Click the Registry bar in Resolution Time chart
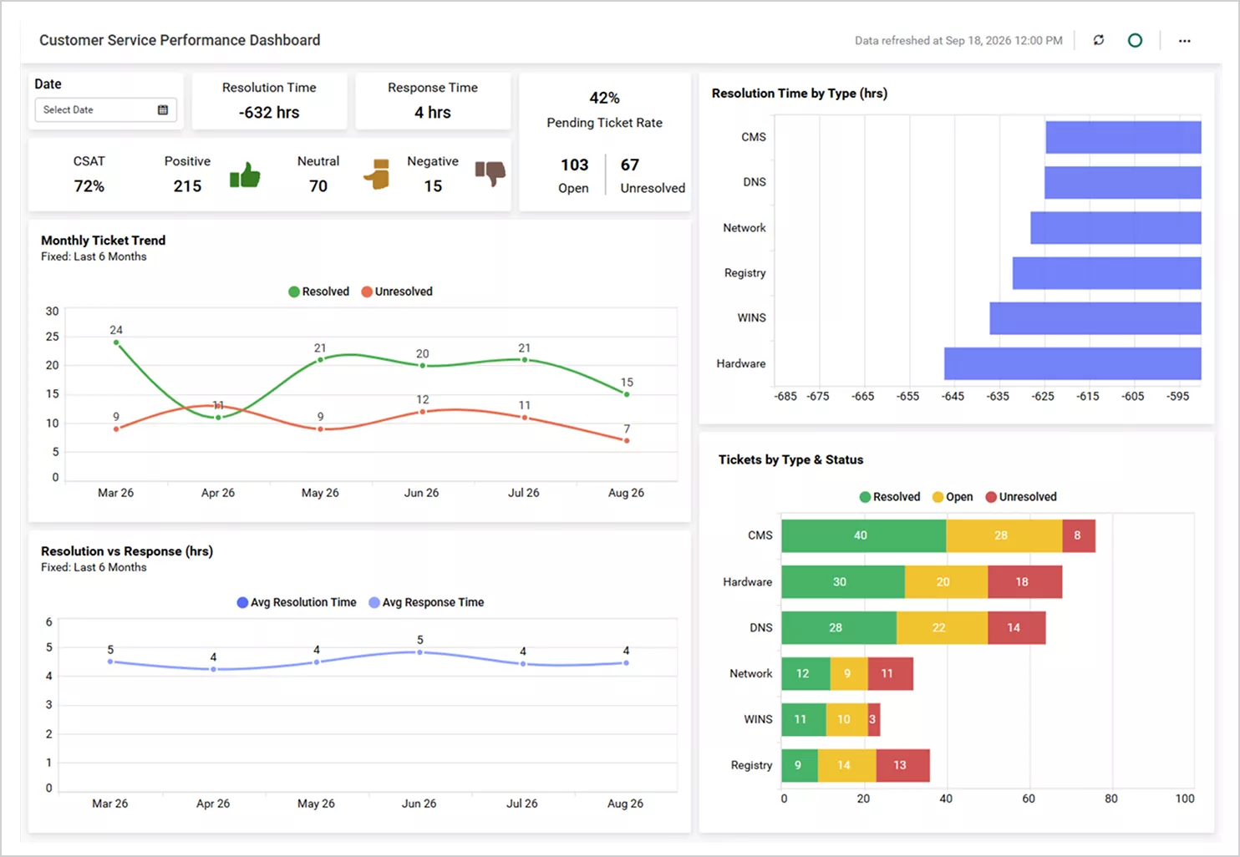This screenshot has height=857, width=1240. pos(1106,273)
